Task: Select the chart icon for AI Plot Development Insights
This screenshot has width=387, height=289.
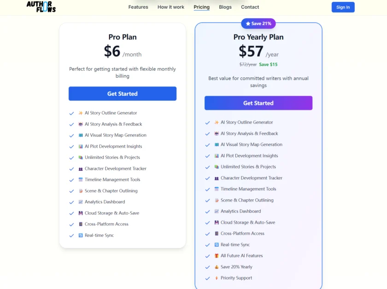Action: (x=81, y=146)
